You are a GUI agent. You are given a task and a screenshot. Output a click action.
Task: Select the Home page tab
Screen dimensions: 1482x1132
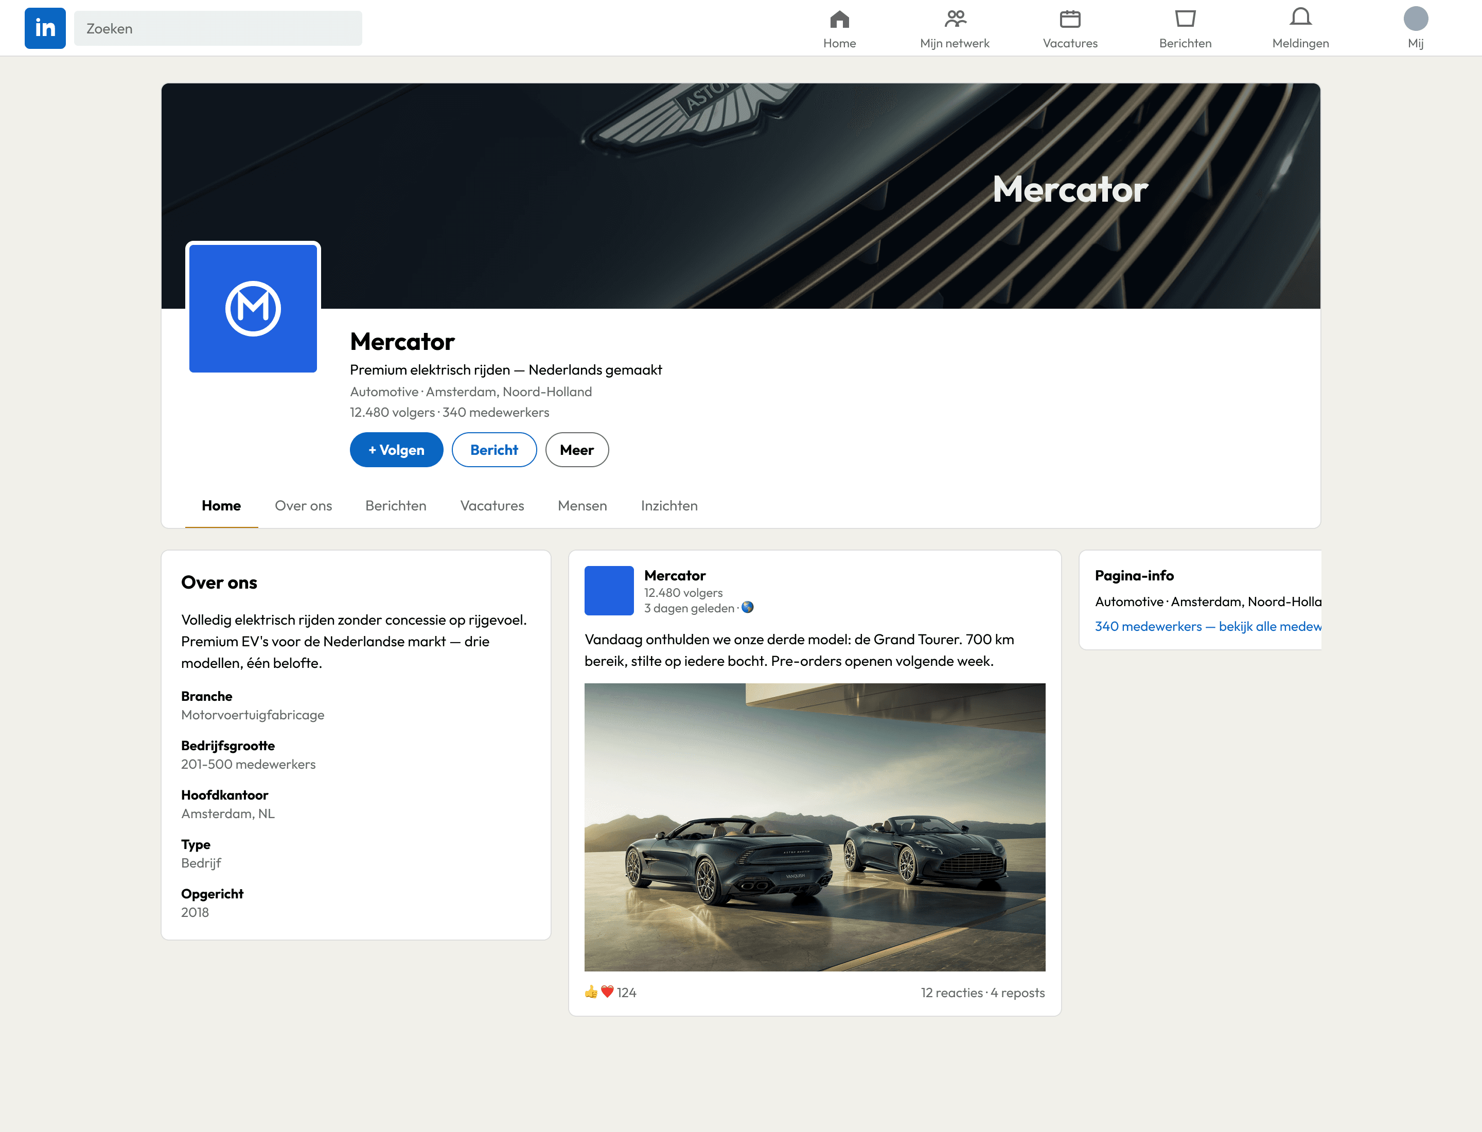coord(221,505)
